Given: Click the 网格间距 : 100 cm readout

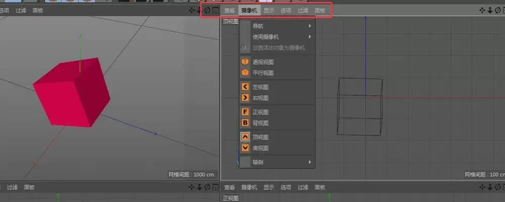Looking at the screenshot, I should [485, 175].
